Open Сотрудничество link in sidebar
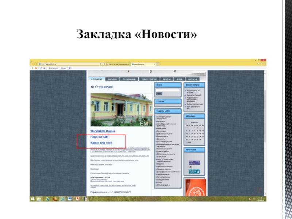Image resolution: width=292 pixels, height=219 pixels. tap(163, 180)
